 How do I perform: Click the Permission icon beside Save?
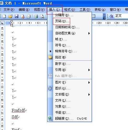(x=23, y=16)
